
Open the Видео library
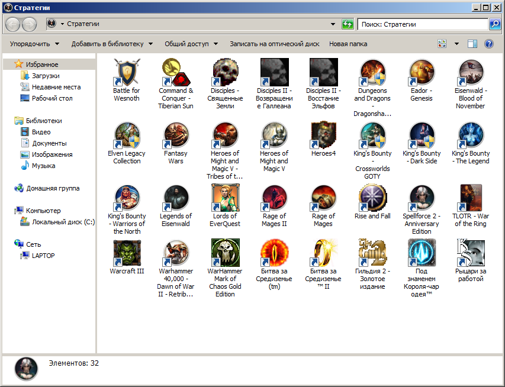point(36,132)
